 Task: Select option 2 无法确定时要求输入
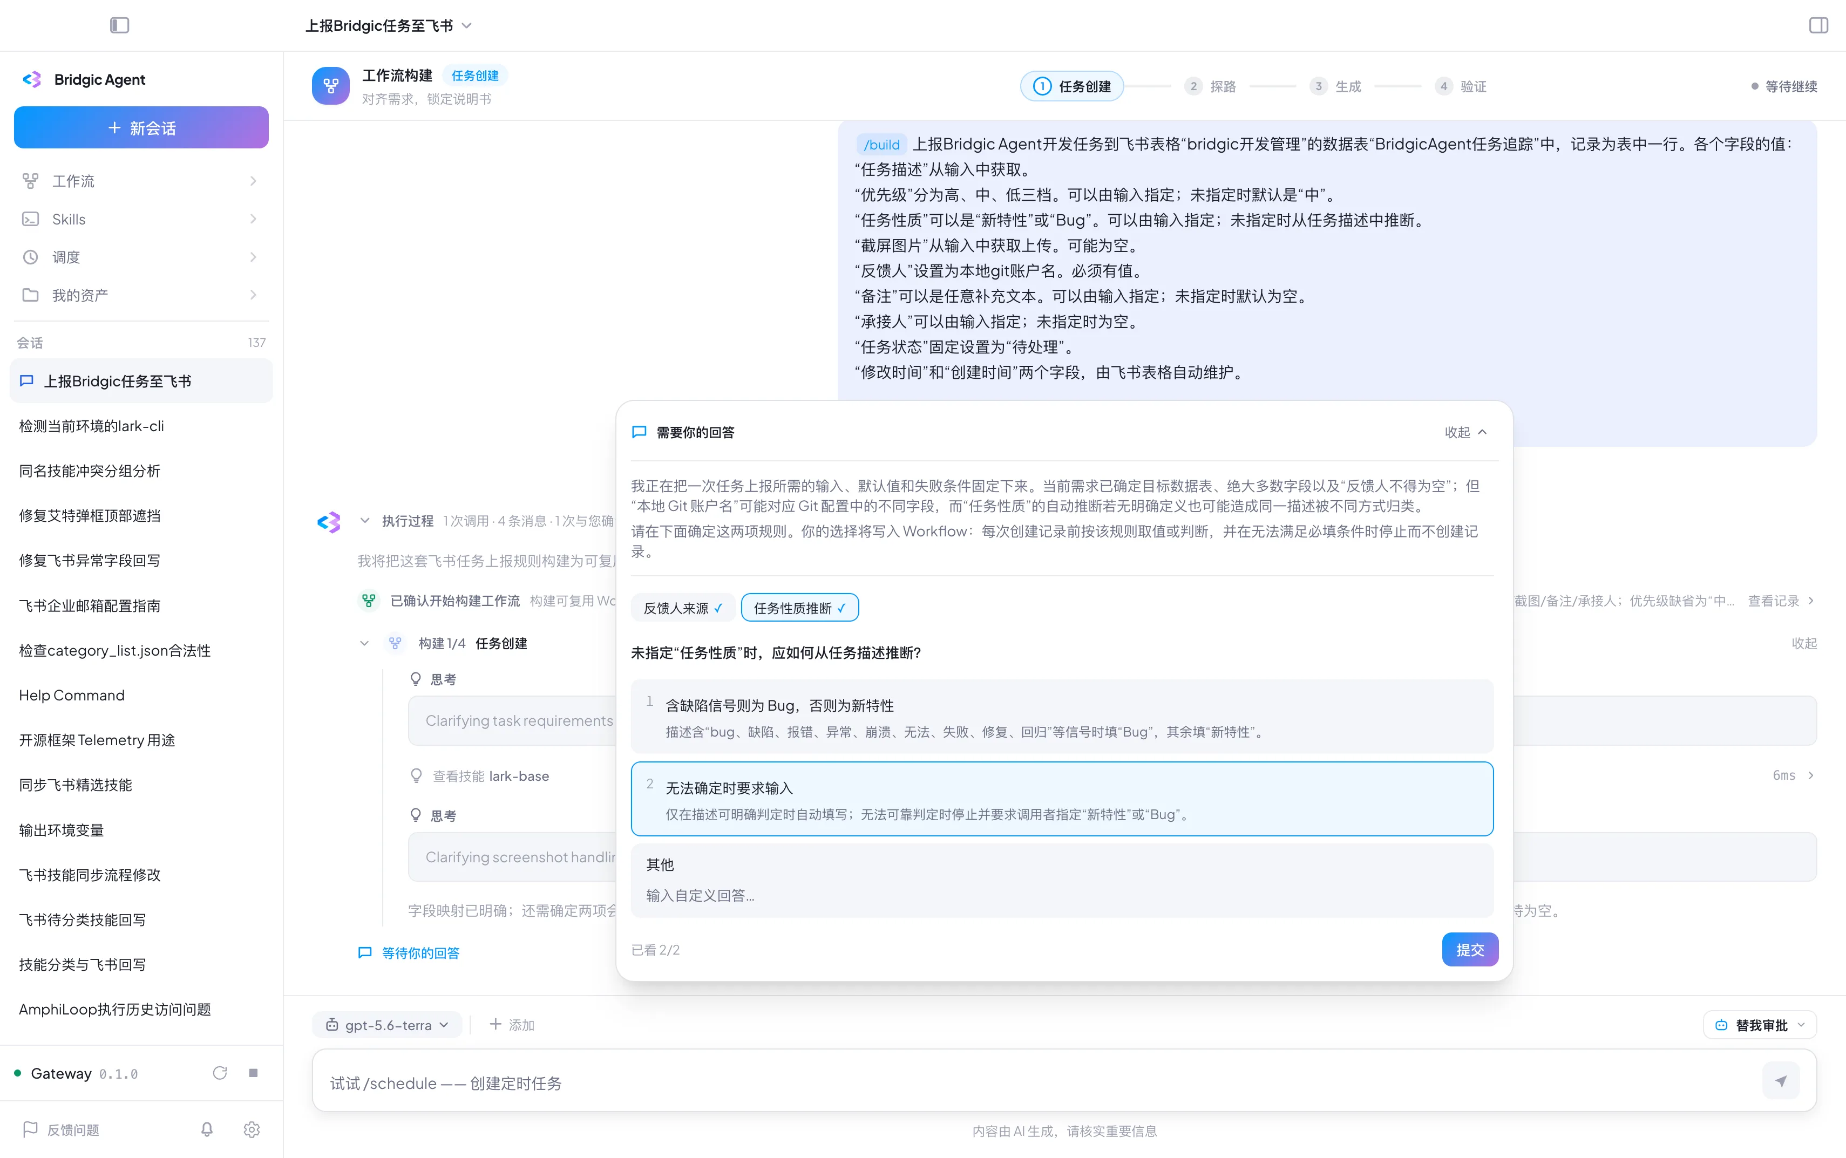tap(1062, 798)
